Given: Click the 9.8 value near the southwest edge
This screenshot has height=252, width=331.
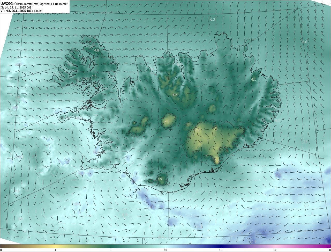Looking at the screenshot, I should click(17, 191).
